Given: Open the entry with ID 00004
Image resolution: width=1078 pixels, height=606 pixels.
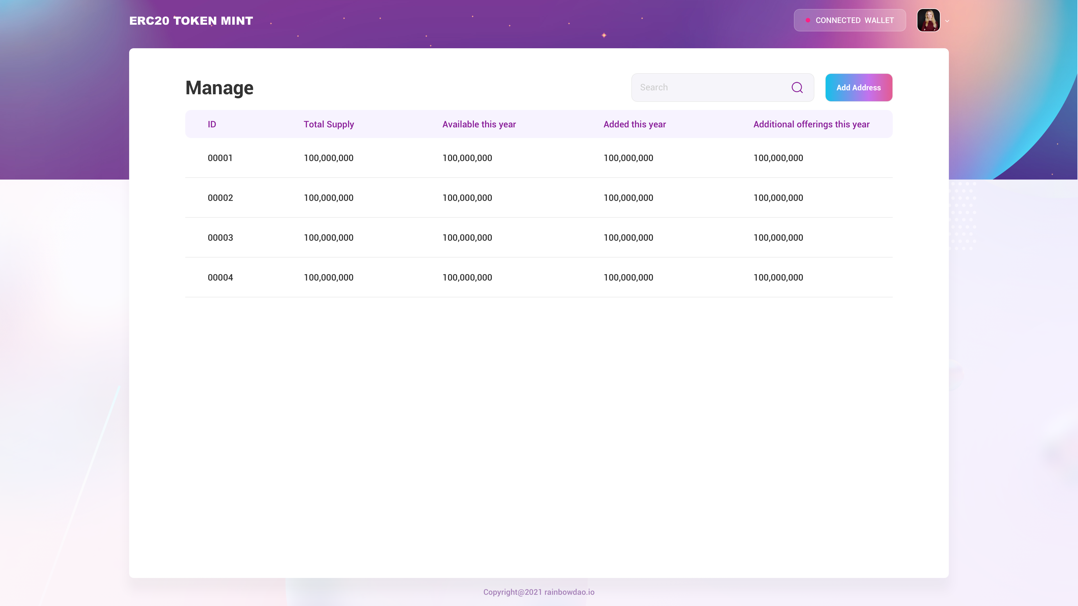Looking at the screenshot, I should click(220, 277).
